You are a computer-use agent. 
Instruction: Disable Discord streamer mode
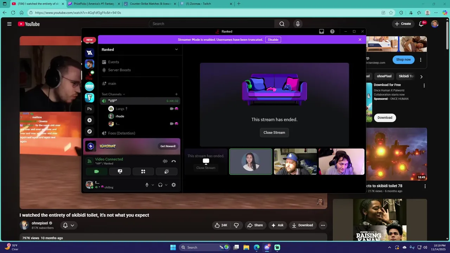[273, 40]
